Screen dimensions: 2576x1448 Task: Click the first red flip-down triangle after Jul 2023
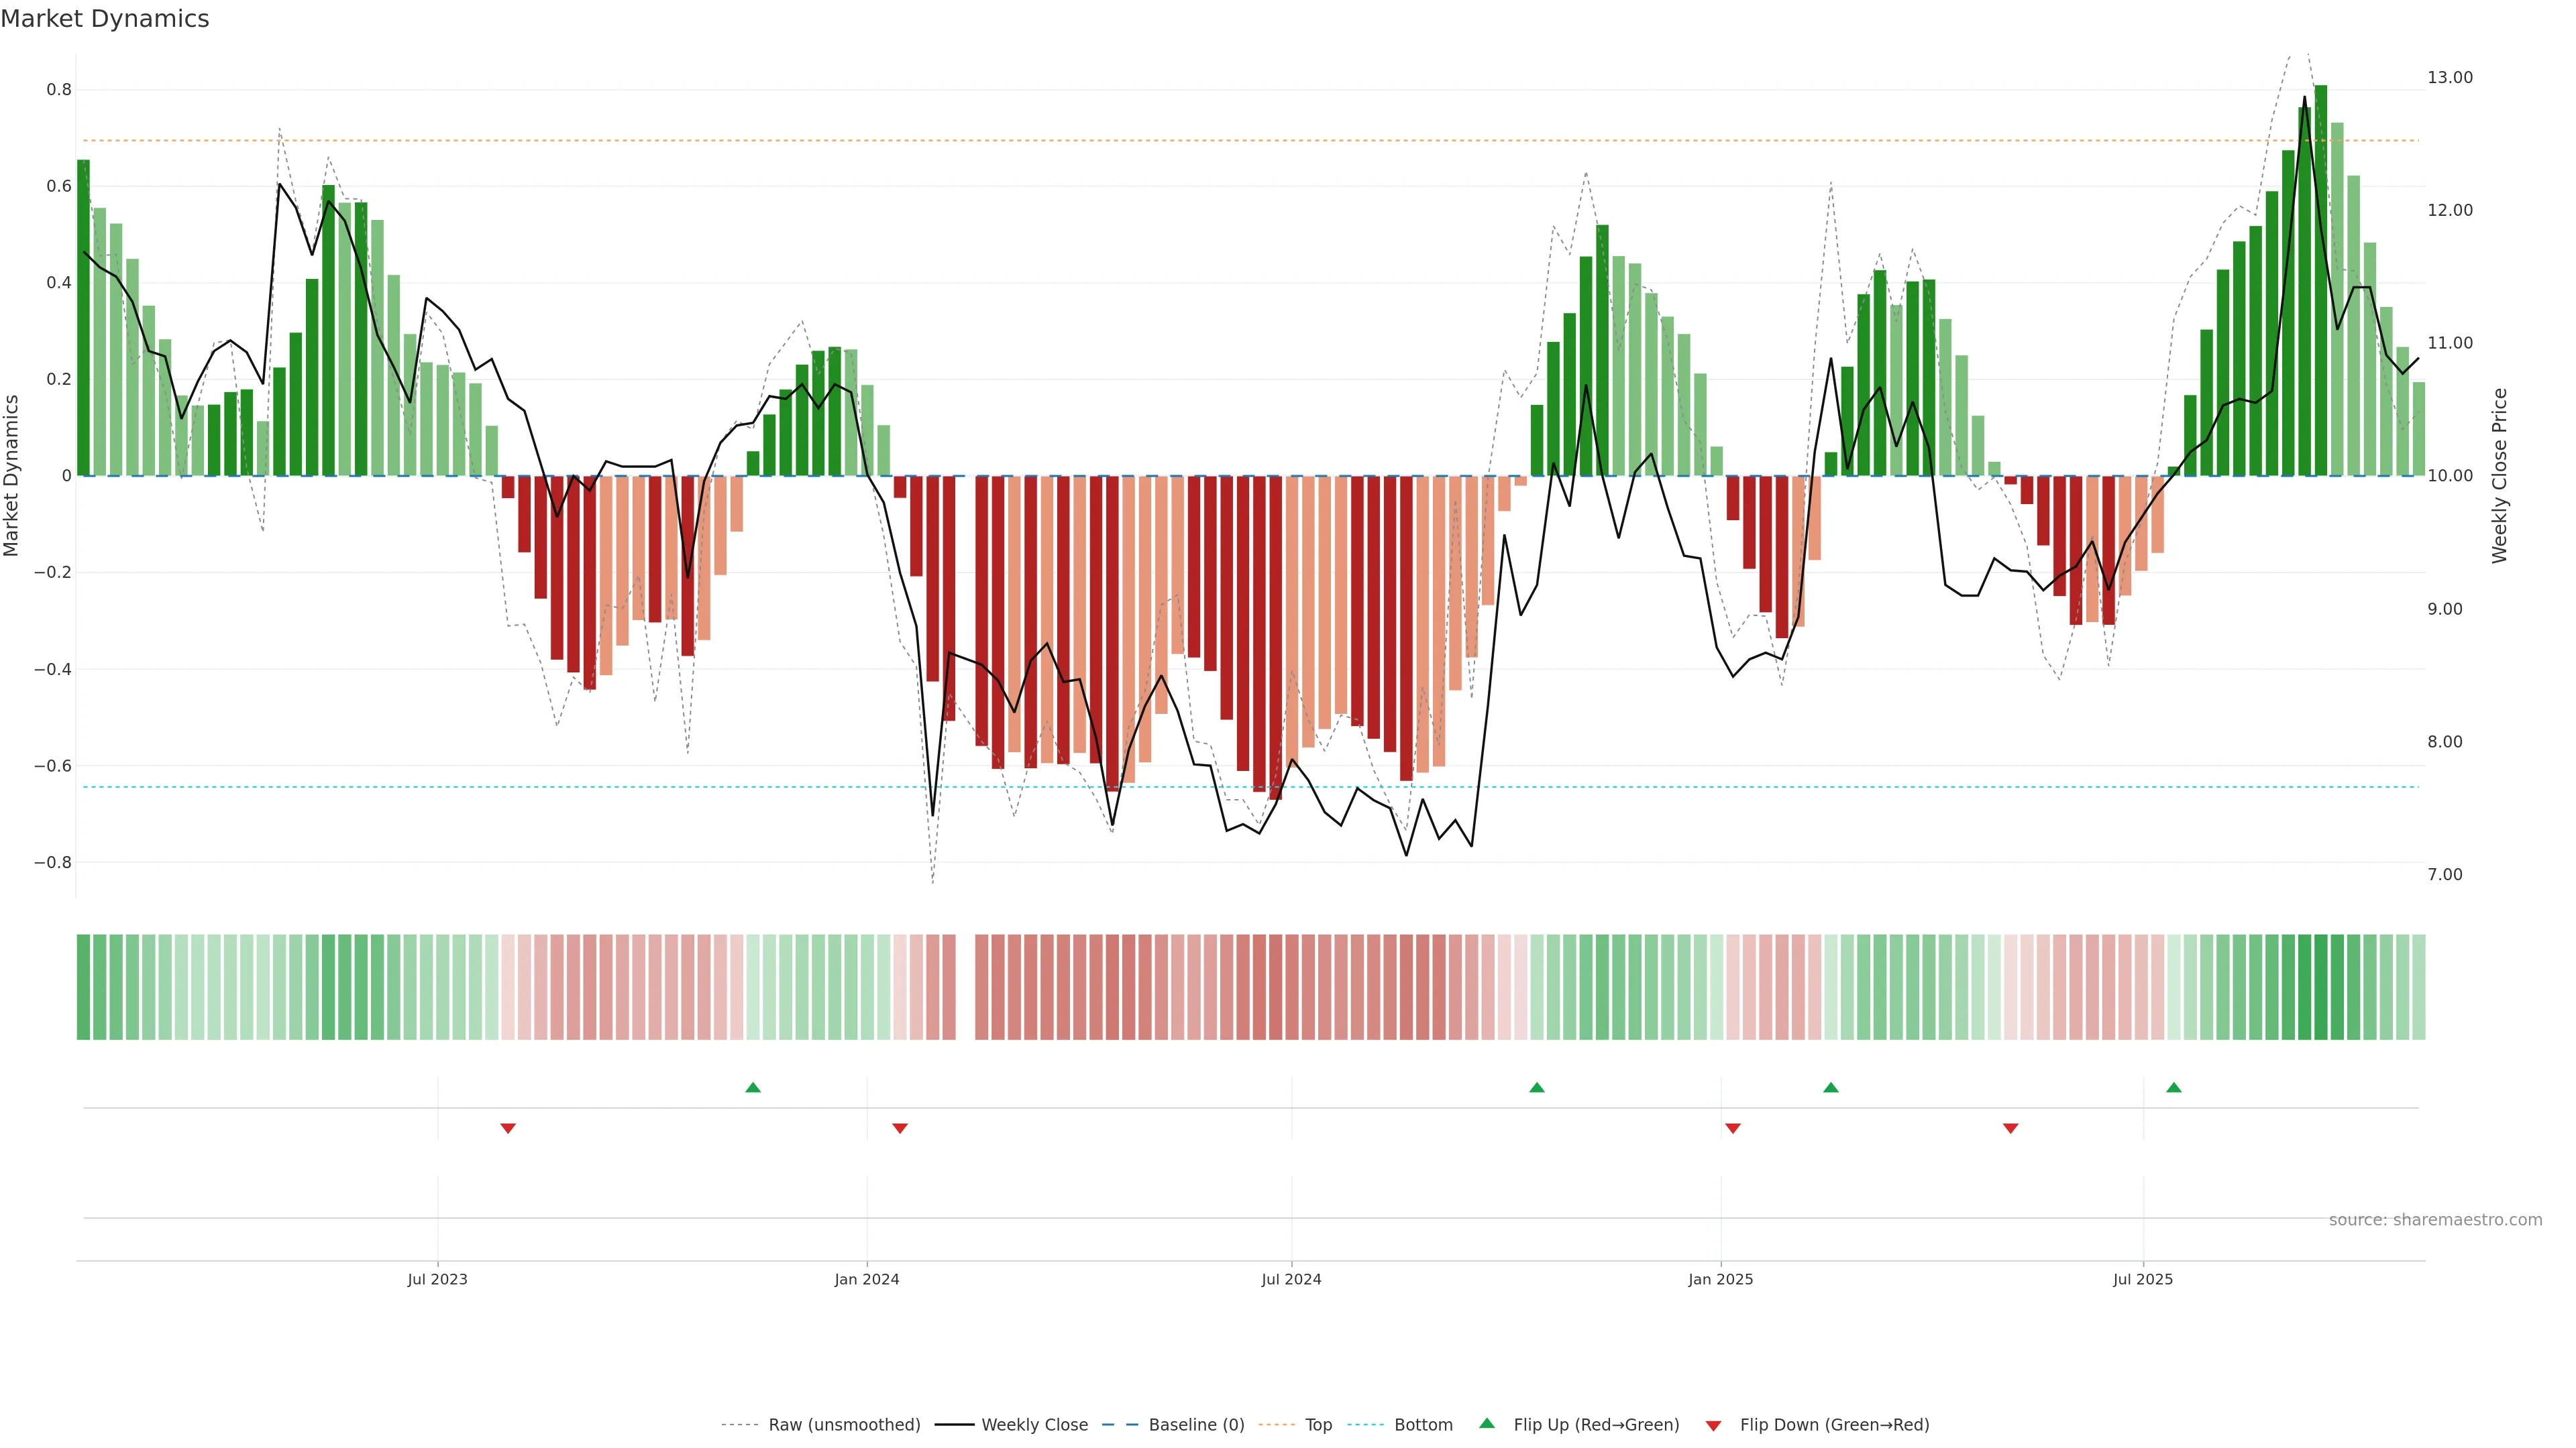pos(508,1128)
